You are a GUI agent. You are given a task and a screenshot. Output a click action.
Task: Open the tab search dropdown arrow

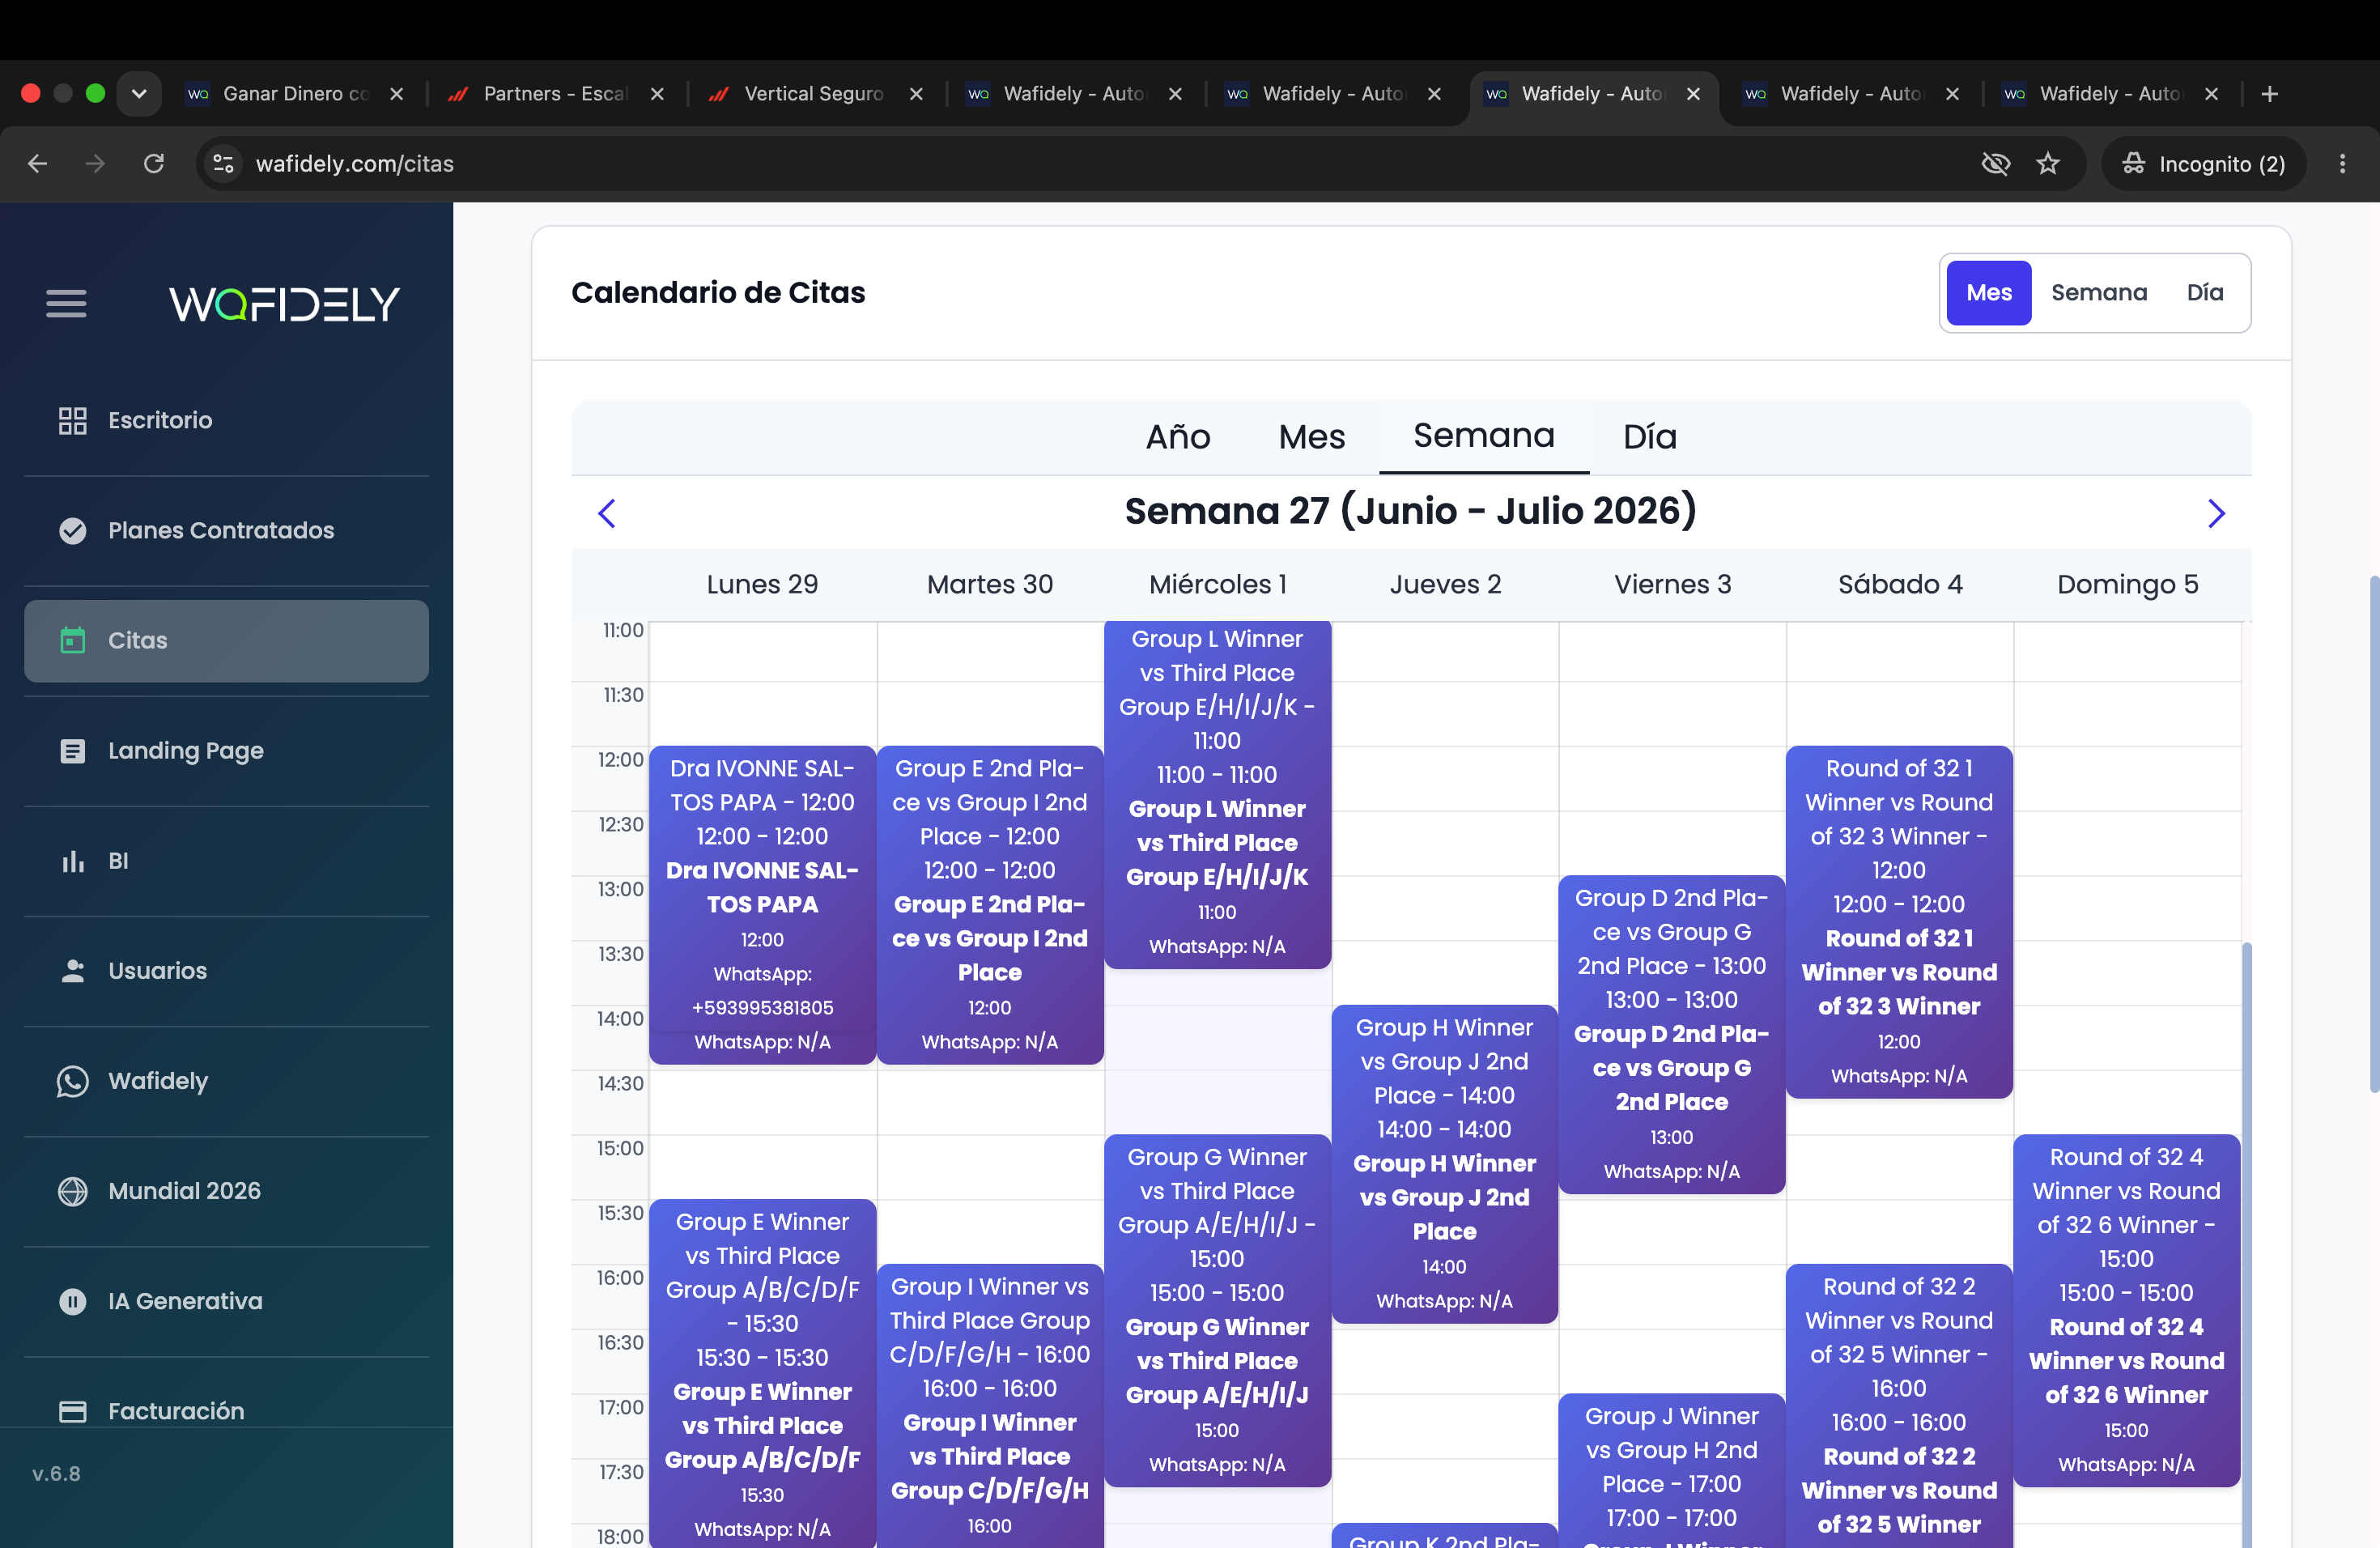pyautogui.click(x=139, y=93)
